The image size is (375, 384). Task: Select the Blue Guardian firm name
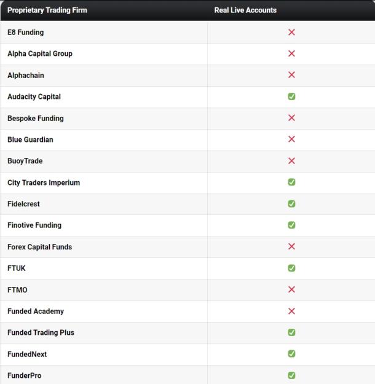30,139
